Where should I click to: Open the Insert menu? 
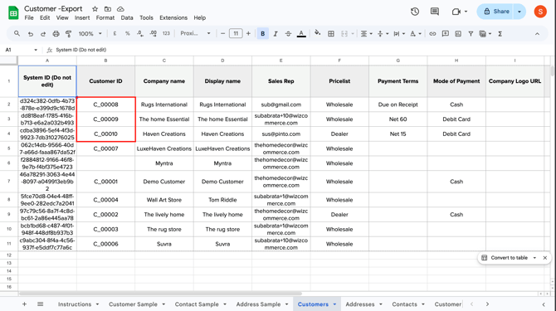[82, 17]
